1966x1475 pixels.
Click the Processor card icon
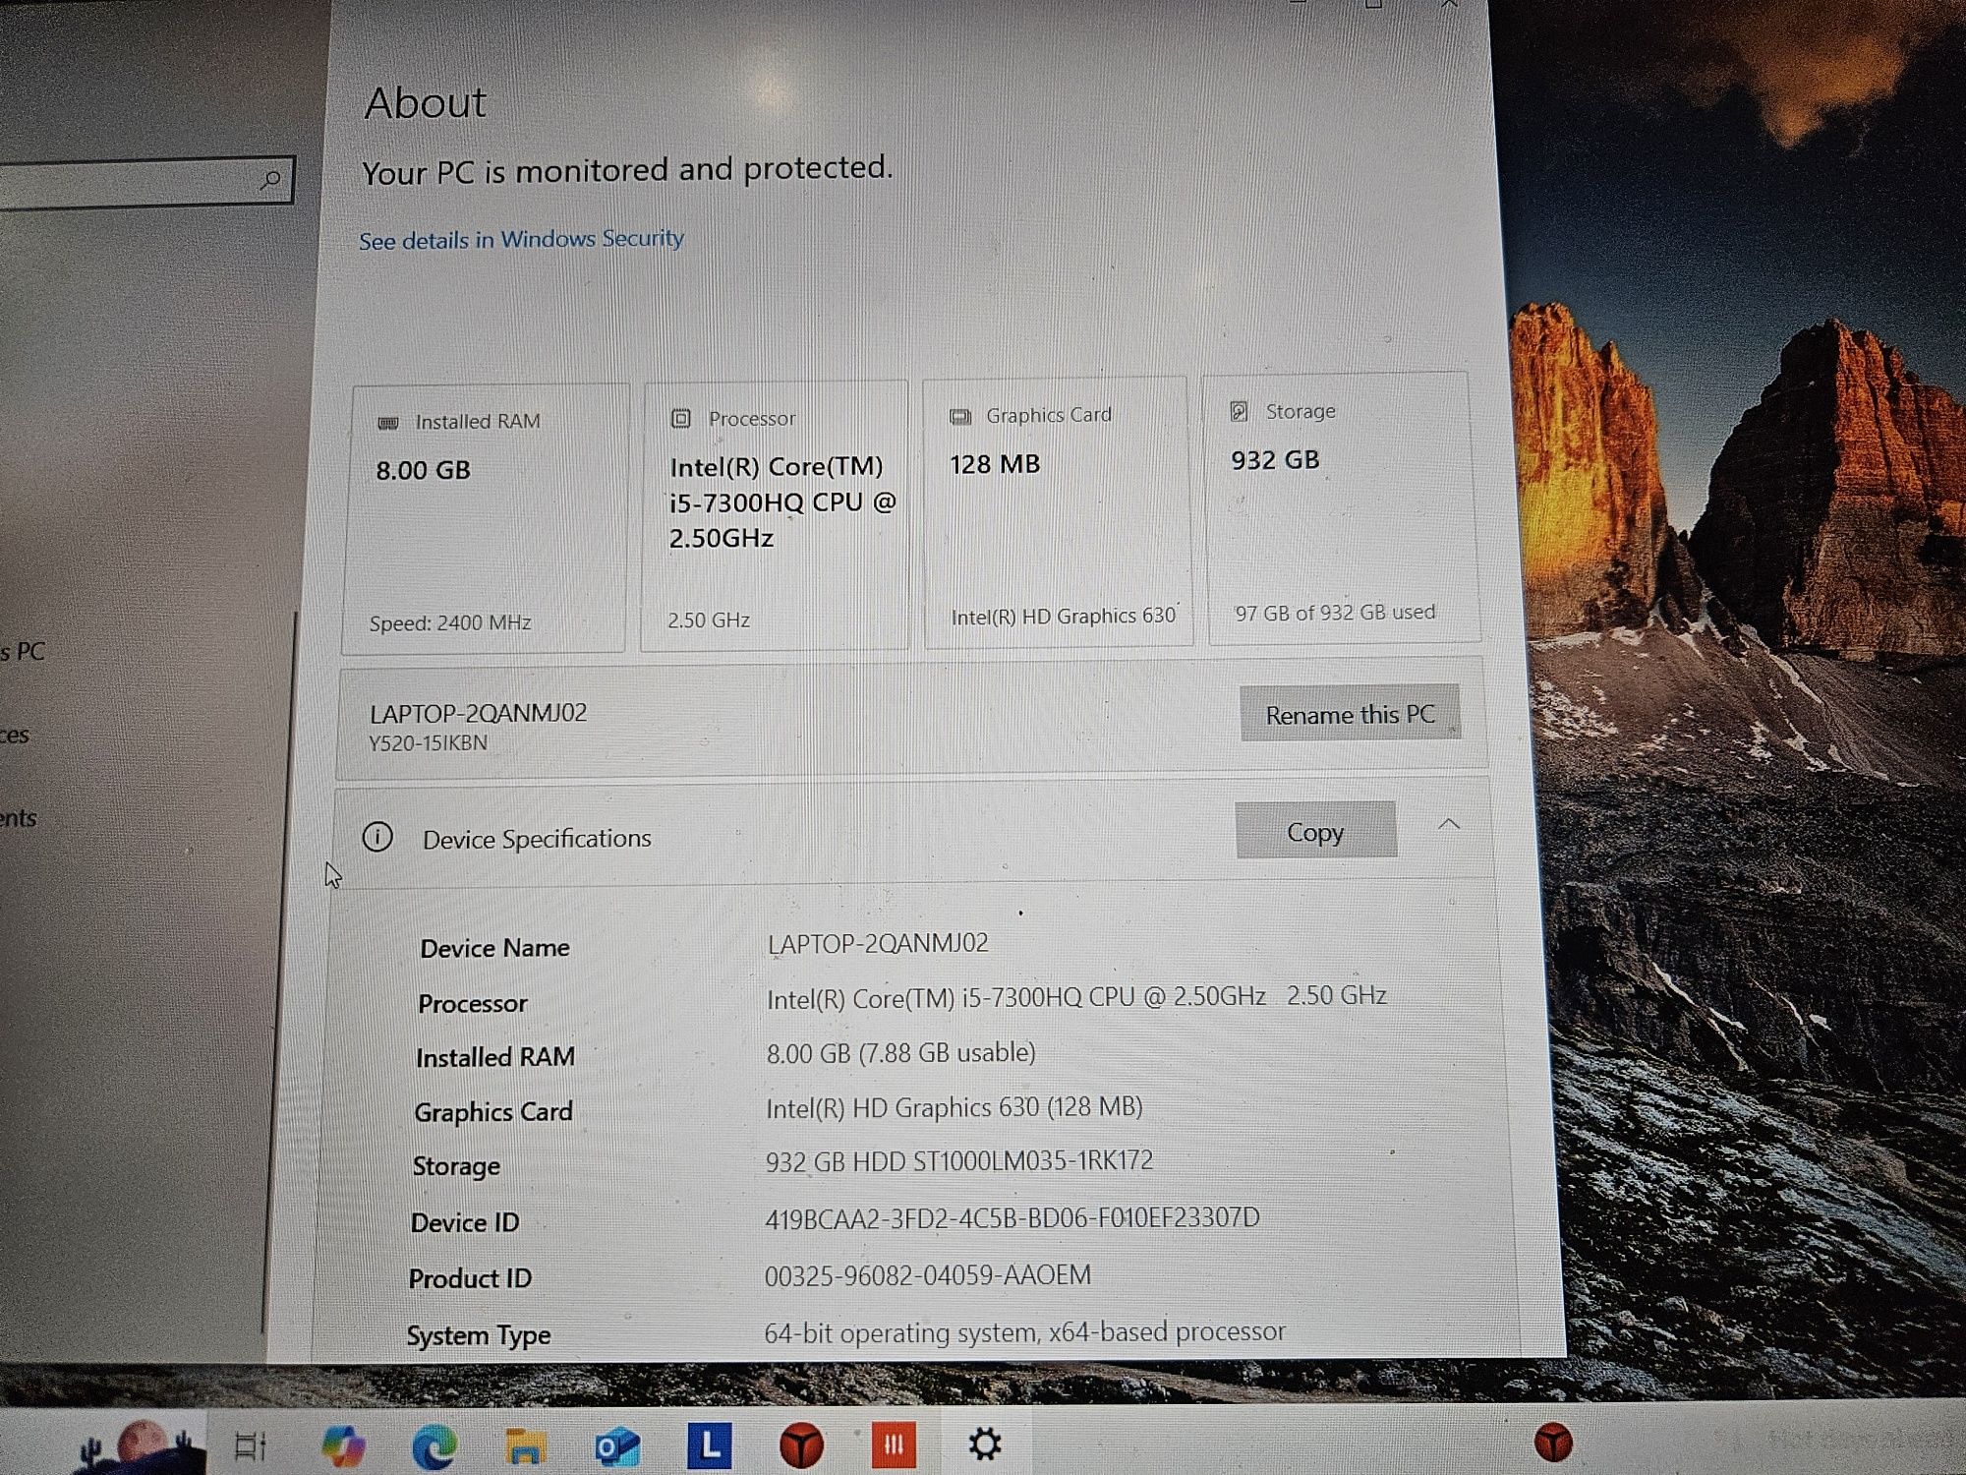click(680, 419)
